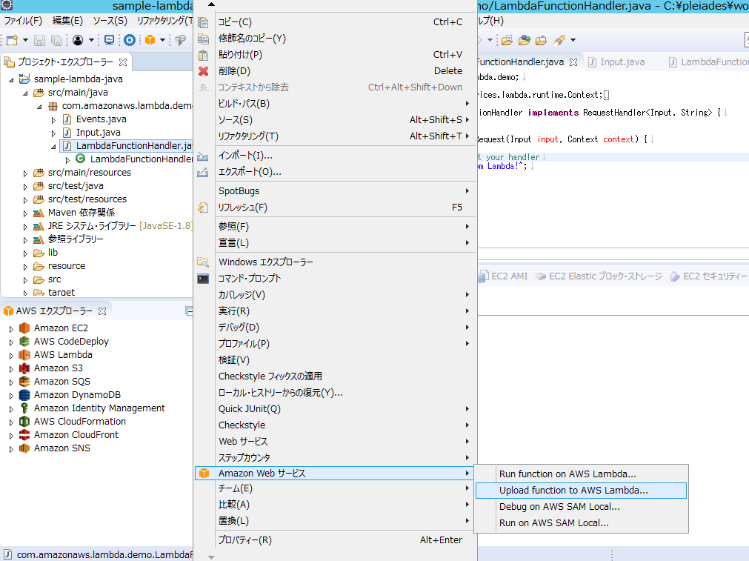The height and width of the screenshot is (561, 749).
Task: Click the AWS Lambda service icon
Action: [24, 355]
